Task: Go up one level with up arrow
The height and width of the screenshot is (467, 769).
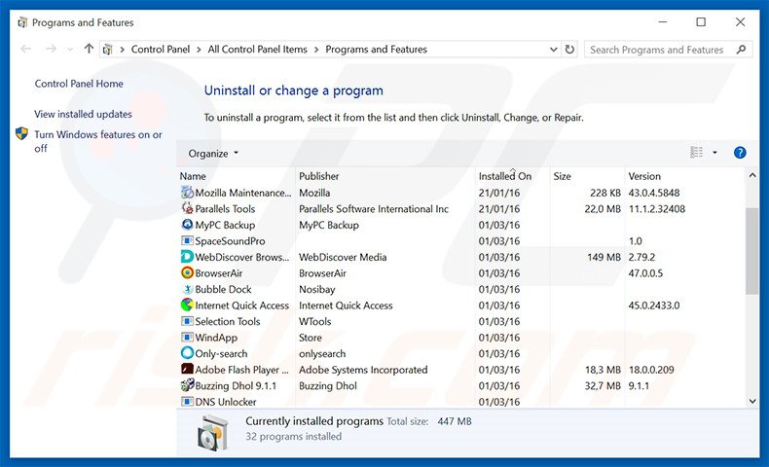Action: coord(89,49)
